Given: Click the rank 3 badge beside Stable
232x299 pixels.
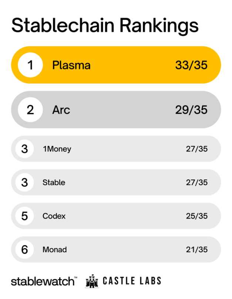Looking at the screenshot, I should pos(24,182).
